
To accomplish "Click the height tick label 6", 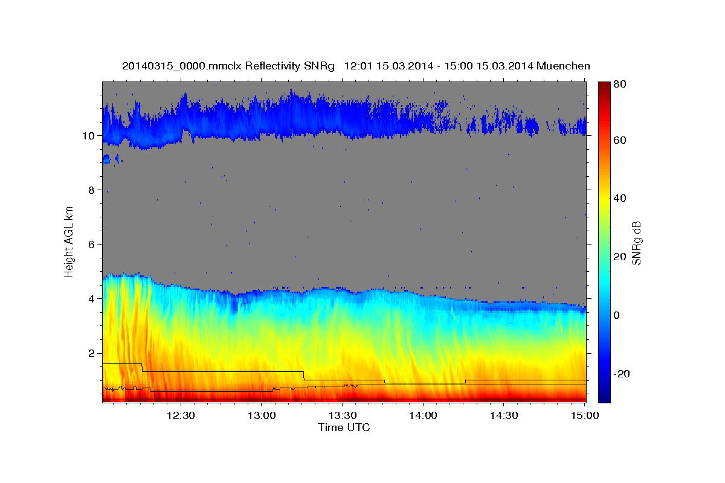I will click(91, 244).
